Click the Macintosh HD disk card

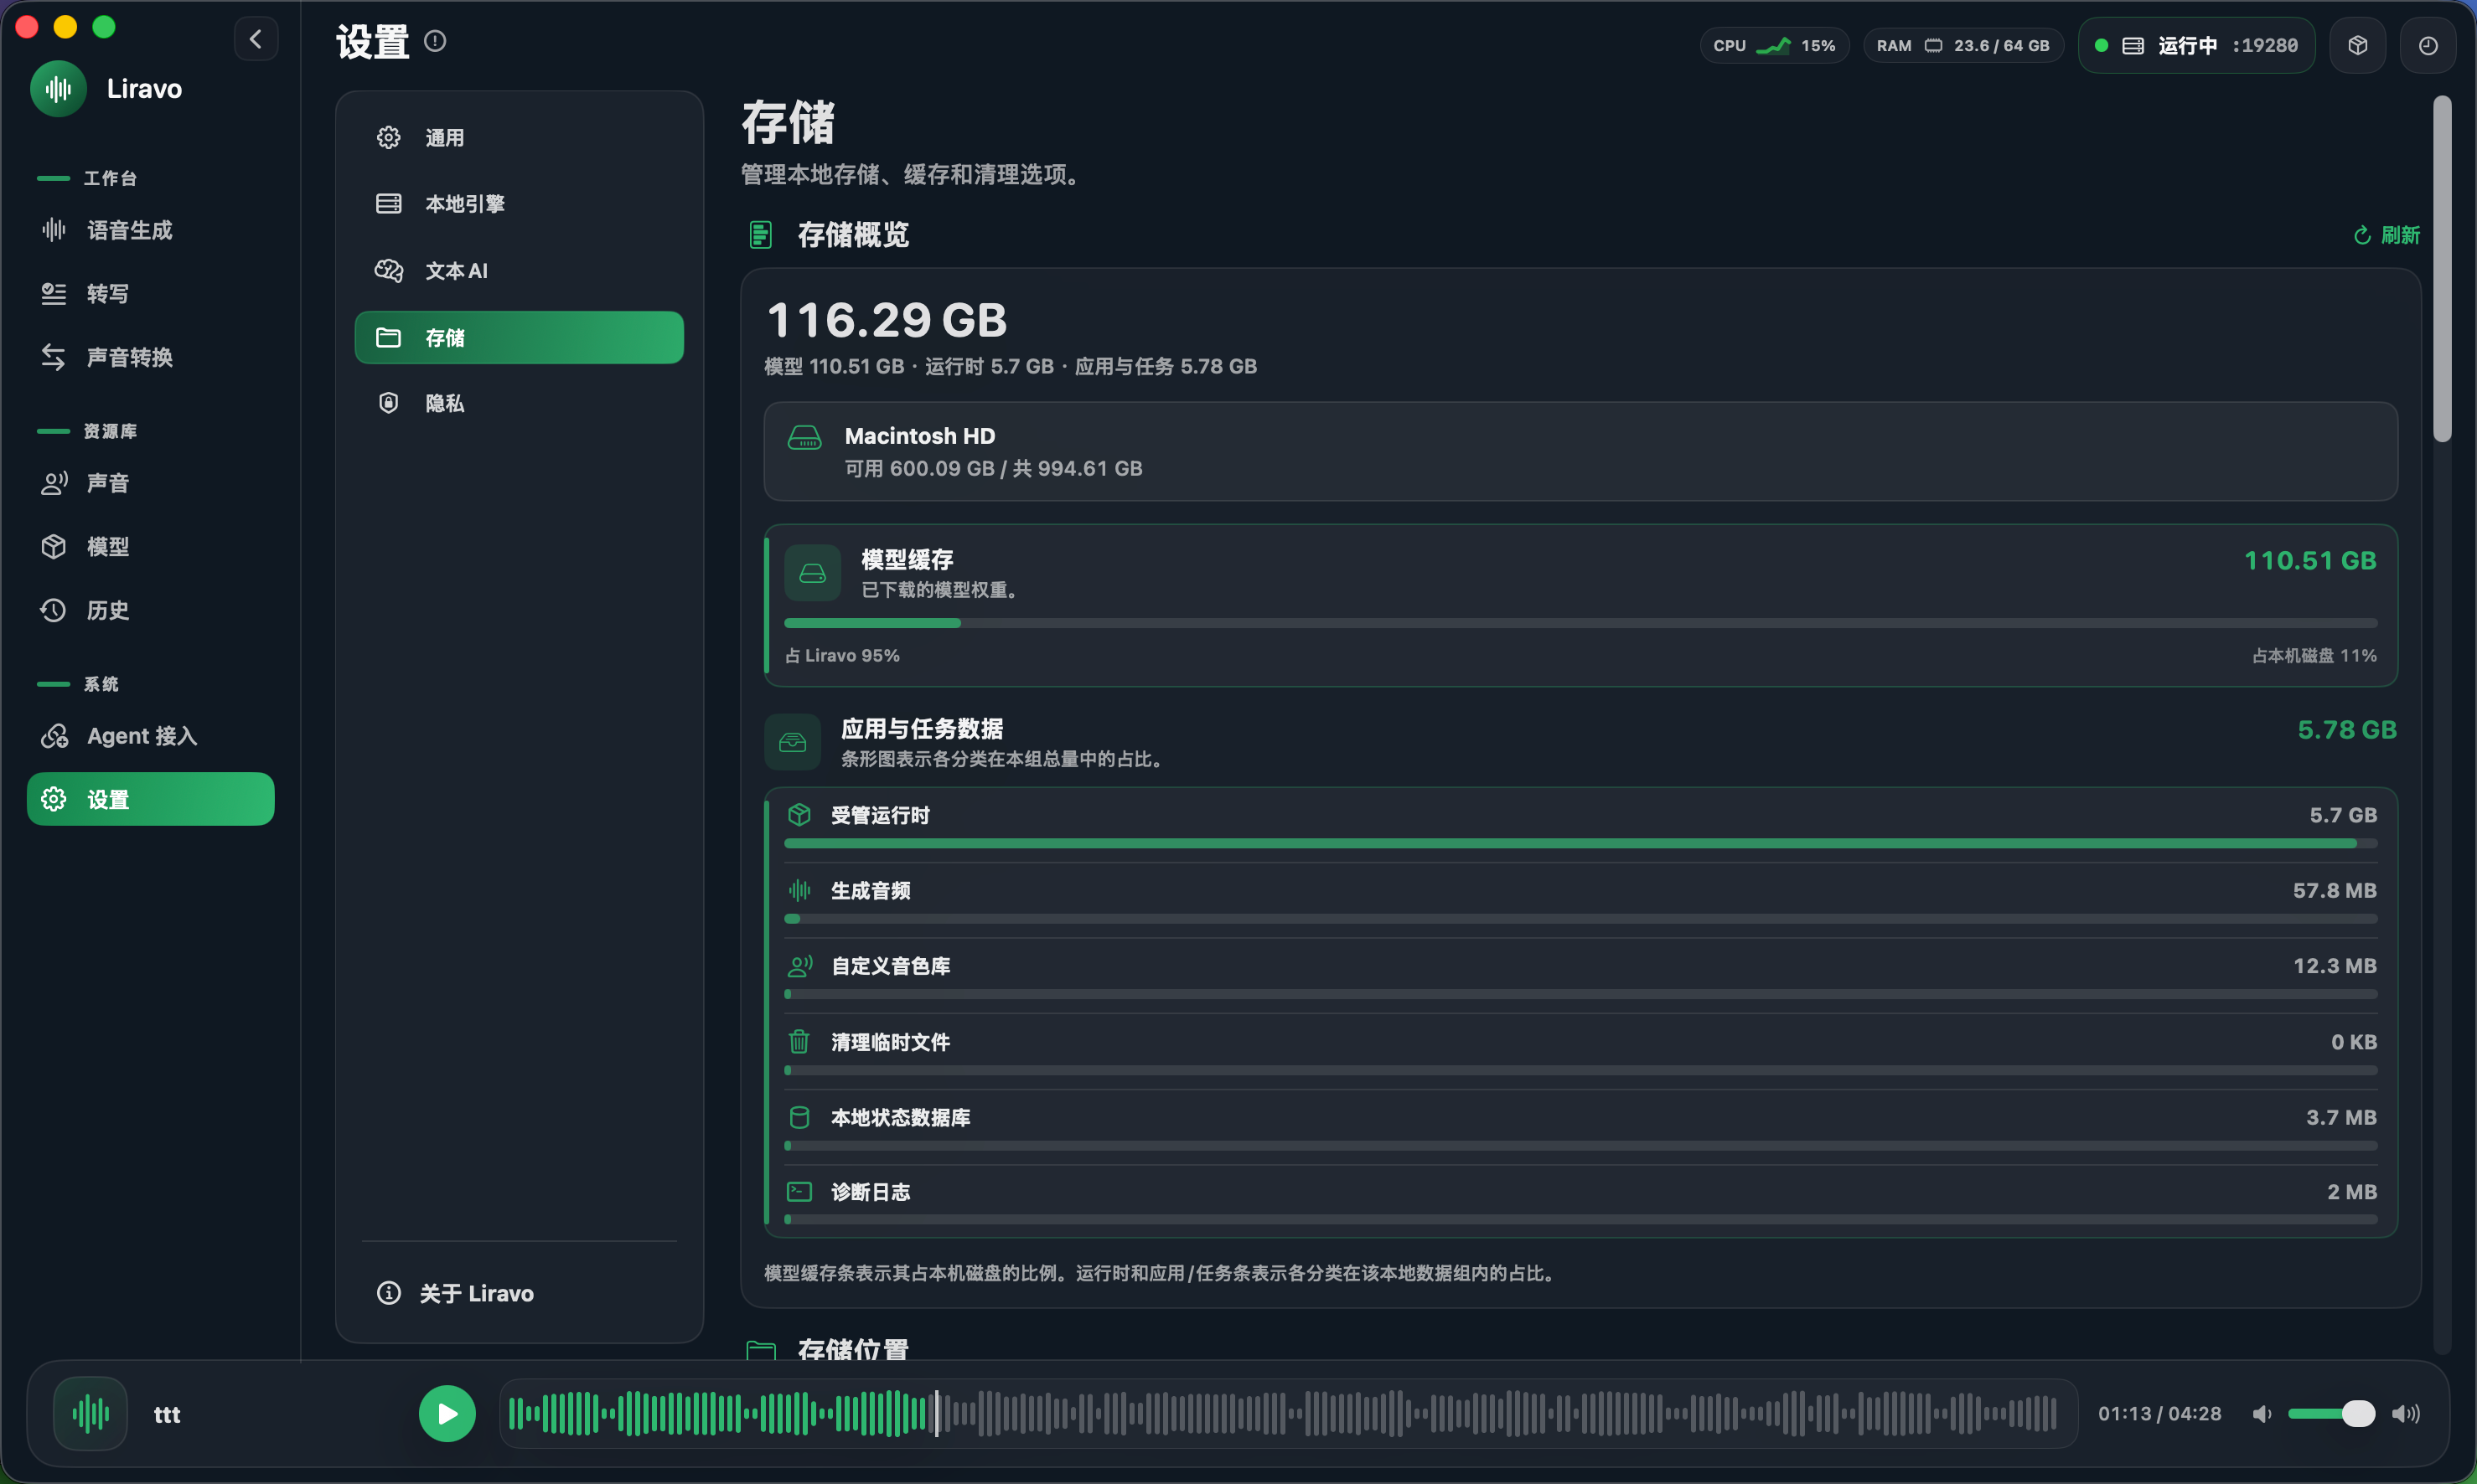pyautogui.click(x=1580, y=451)
